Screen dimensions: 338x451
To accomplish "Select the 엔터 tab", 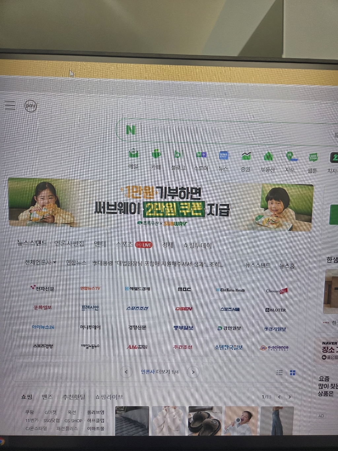I will pos(100,244).
